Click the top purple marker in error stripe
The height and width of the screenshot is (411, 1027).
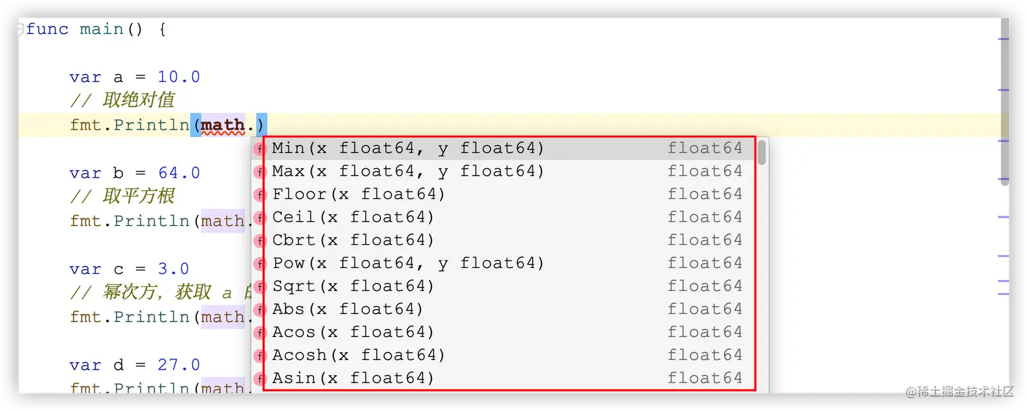1003,39
